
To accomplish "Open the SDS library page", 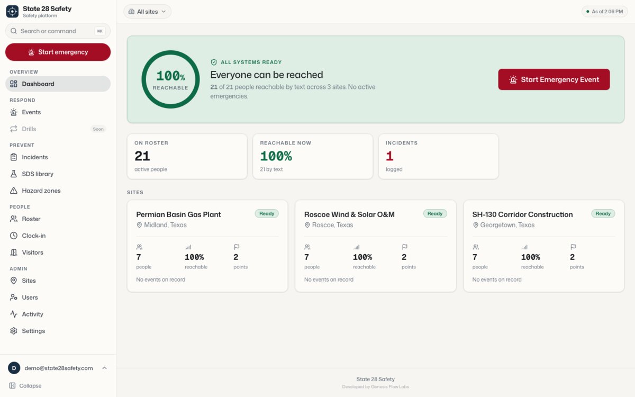I will coord(58,174).
